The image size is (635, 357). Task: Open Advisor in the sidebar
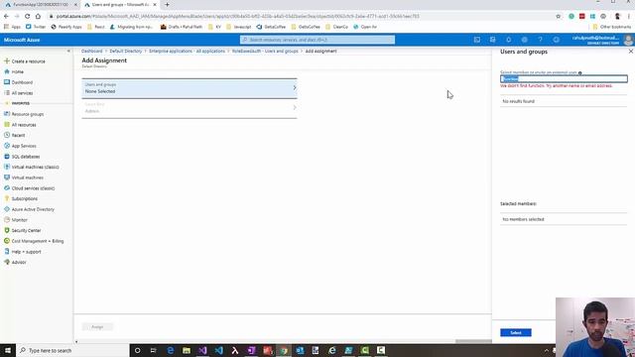pos(15,262)
